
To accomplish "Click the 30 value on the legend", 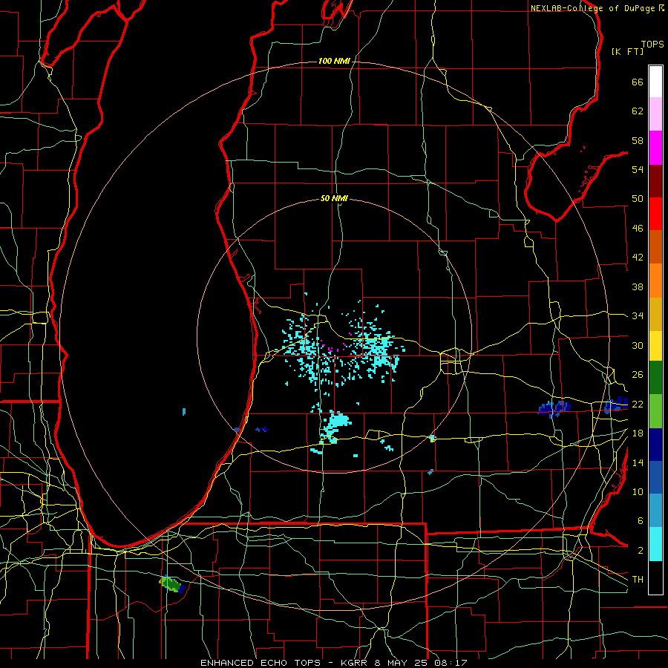I will pos(638,345).
